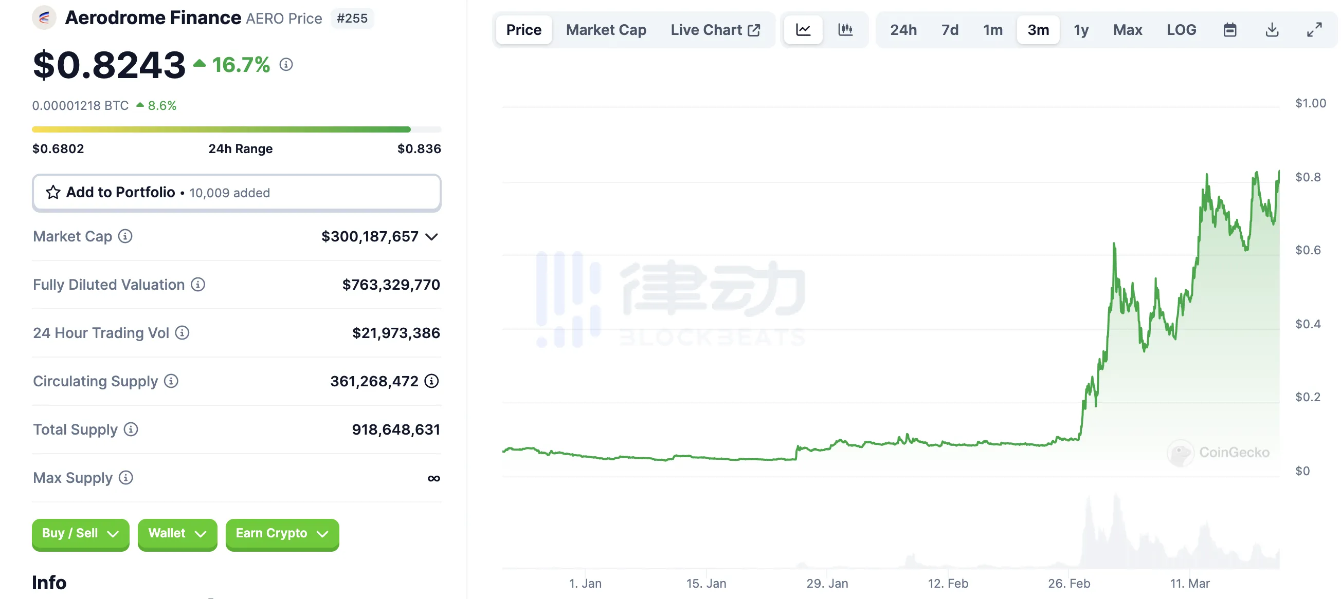This screenshot has height=599, width=1341.
Task: Download the chart data
Action: [x=1272, y=30]
